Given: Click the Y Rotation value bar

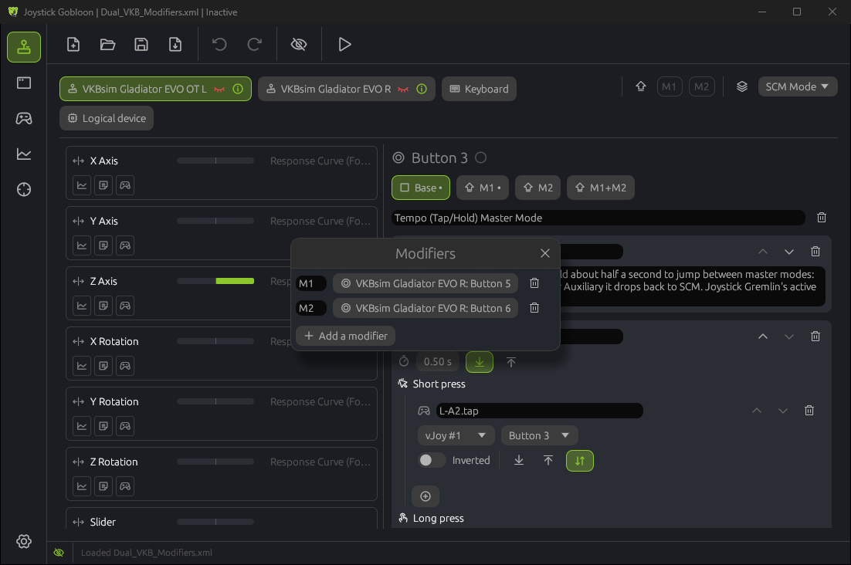Looking at the screenshot, I should coord(215,401).
